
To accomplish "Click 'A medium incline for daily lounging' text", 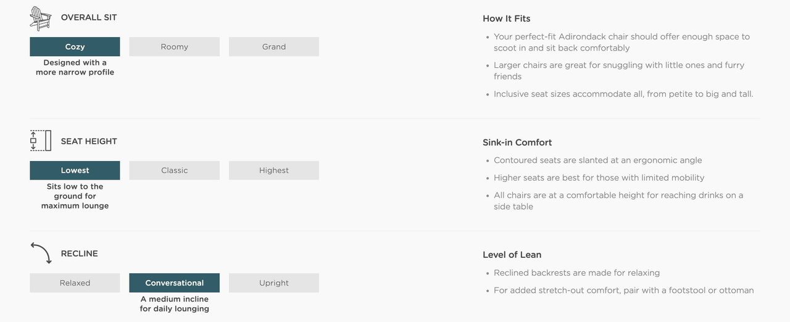I will click(175, 304).
